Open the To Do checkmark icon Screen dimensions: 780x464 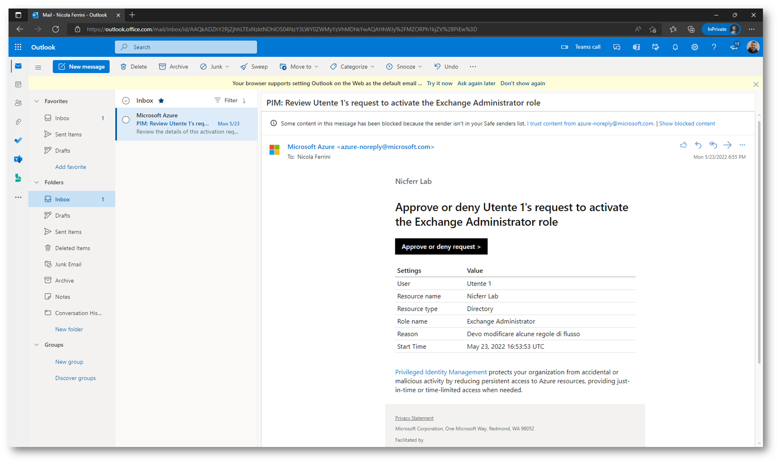(x=18, y=140)
